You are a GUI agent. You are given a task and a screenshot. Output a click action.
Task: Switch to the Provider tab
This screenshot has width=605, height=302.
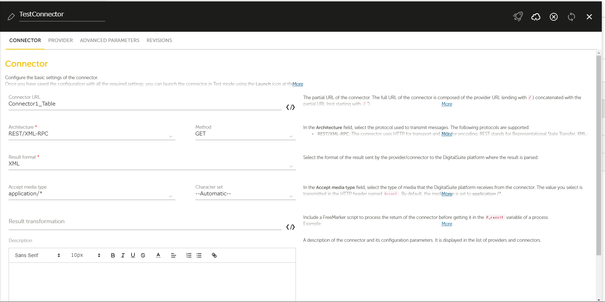coord(60,40)
